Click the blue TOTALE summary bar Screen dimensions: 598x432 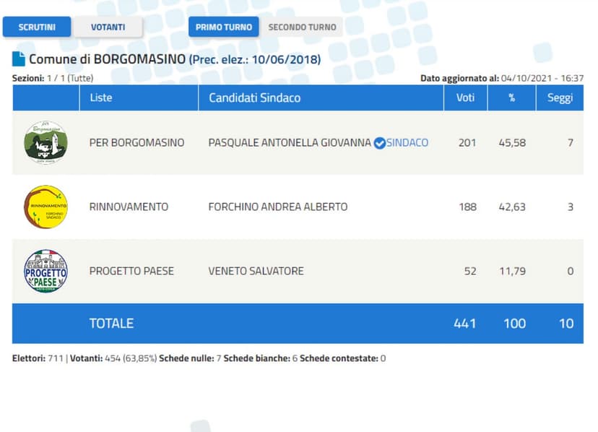click(x=299, y=324)
